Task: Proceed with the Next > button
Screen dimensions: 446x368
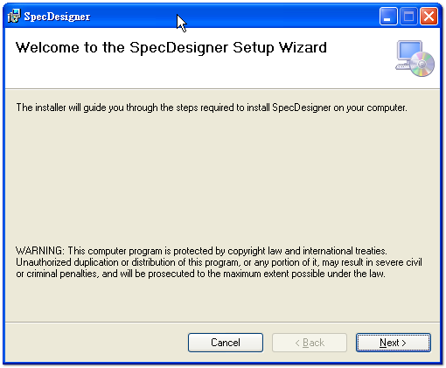Action: click(x=393, y=343)
